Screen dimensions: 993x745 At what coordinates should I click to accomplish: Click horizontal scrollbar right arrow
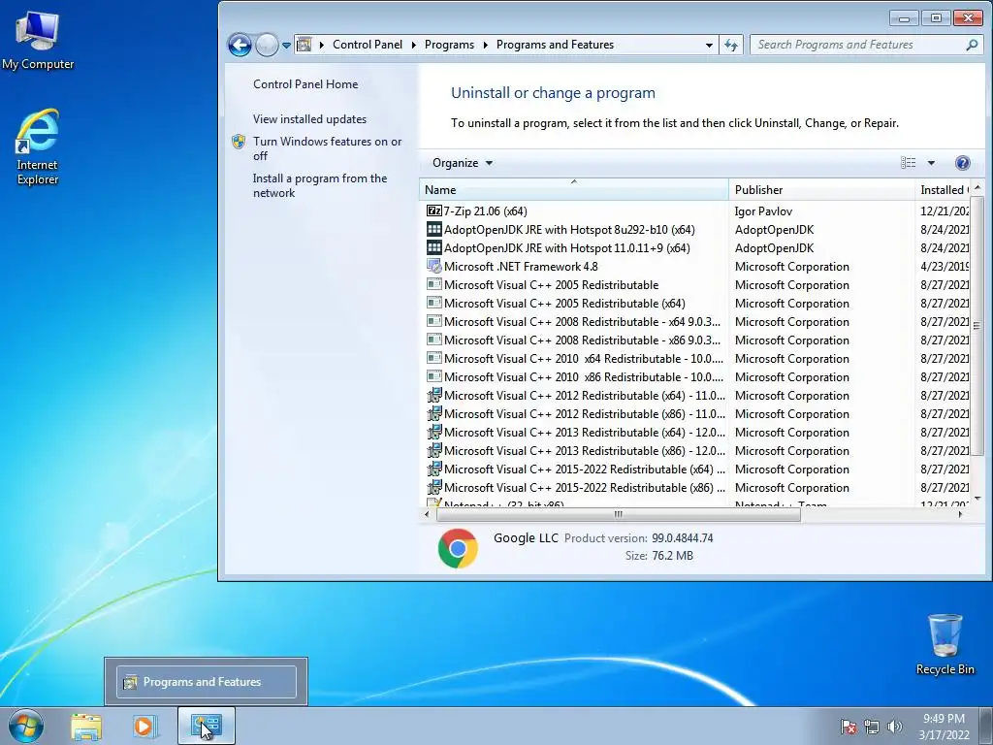point(961,514)
